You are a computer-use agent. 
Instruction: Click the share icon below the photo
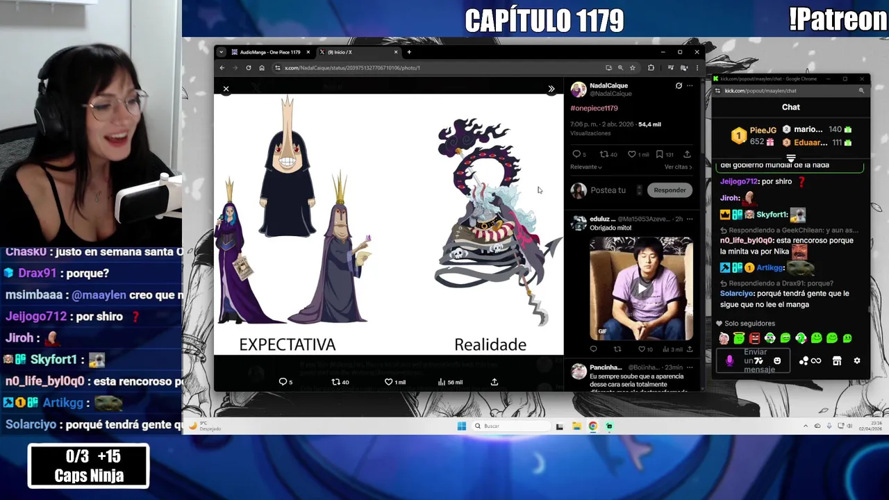tap(495, 382)
